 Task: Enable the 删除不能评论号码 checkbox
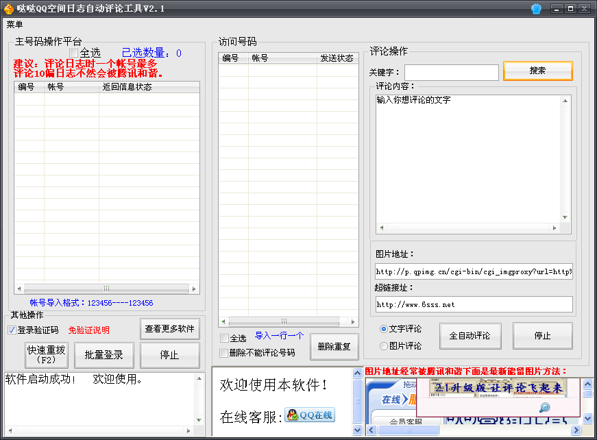pos(224,353)
